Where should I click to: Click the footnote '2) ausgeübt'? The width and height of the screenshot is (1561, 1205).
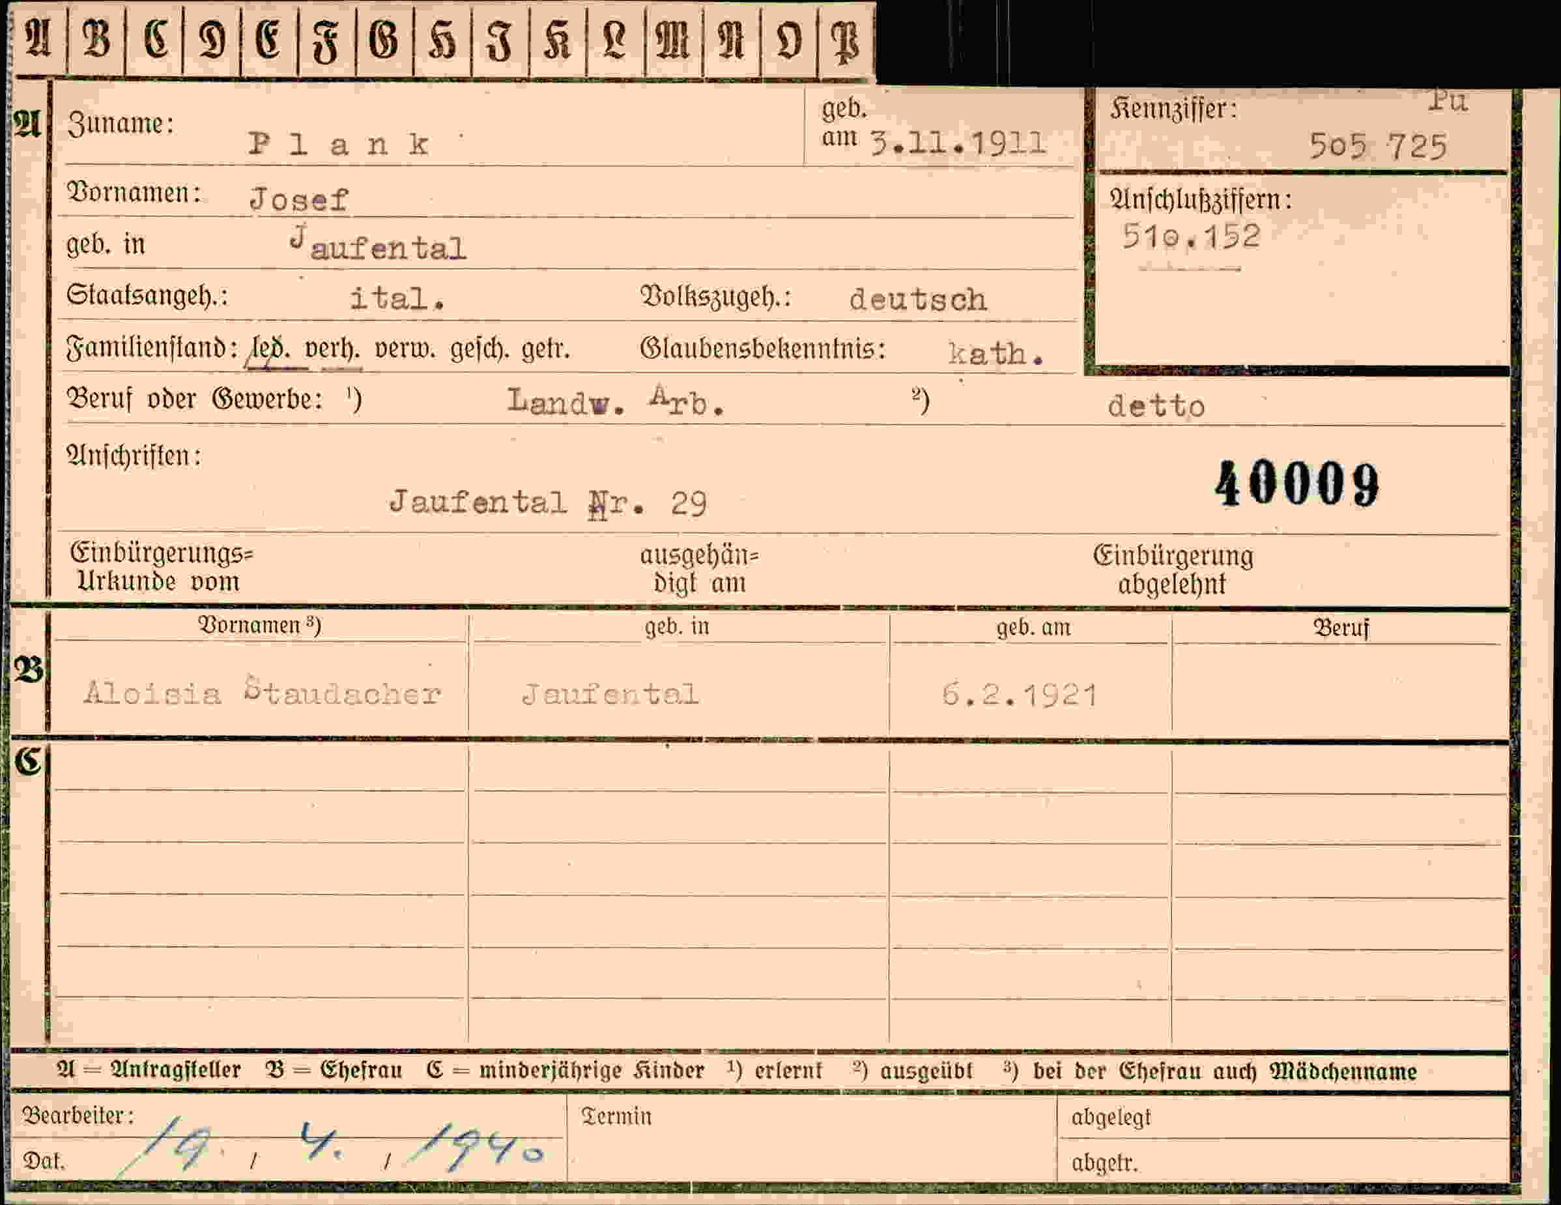[x=912, y=1071]
